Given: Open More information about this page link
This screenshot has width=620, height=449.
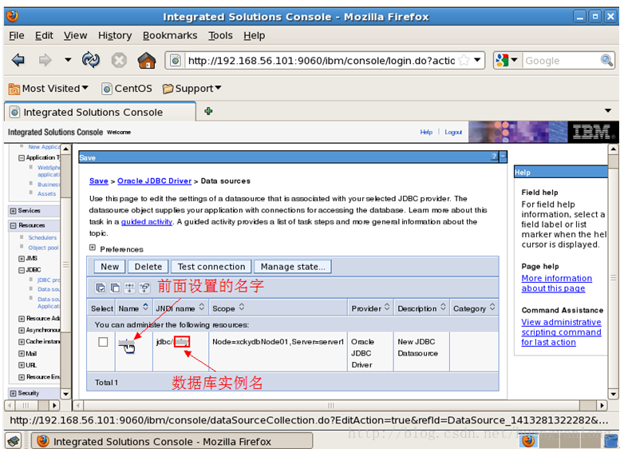Looking at the screenshot, I should click(556, 283).
